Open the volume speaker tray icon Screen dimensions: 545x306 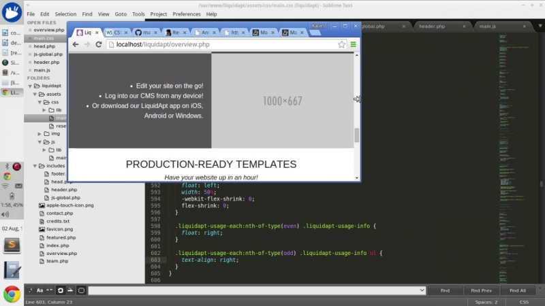[x=5, y=214]
